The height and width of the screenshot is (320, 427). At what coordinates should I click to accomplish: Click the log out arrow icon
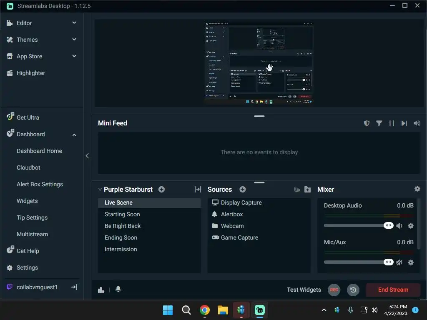74,287
